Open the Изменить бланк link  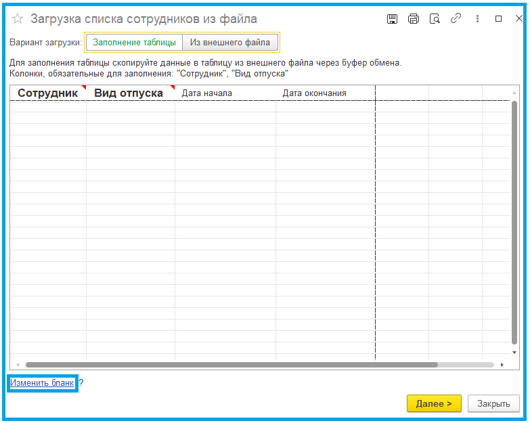click(x=42, y=383)
